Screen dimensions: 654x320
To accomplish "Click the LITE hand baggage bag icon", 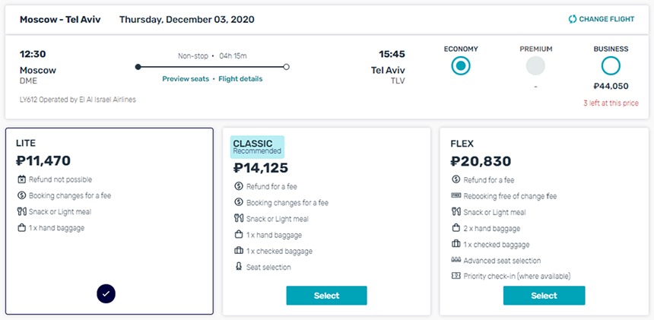I will pos(22,228).
